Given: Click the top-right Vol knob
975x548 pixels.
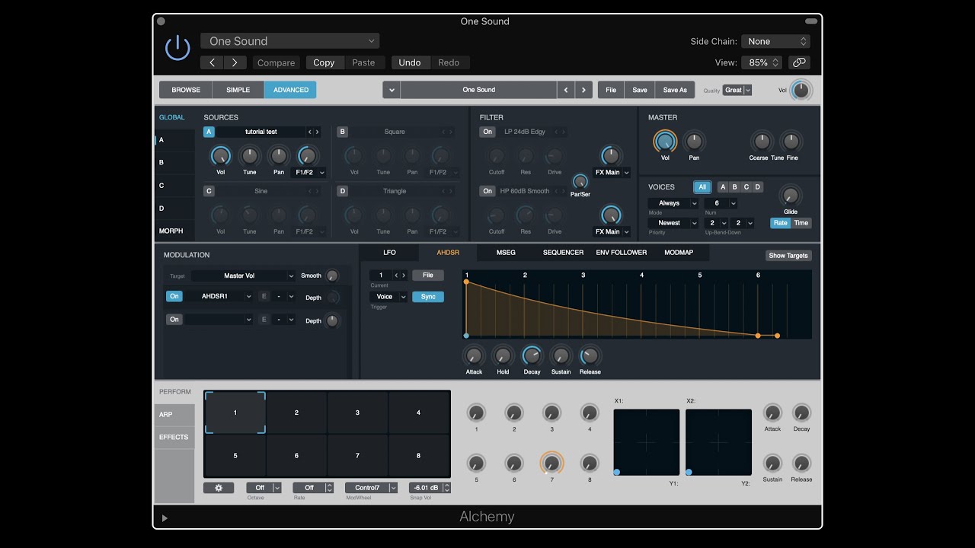Looking at the screenshot, I should tap(801, 90).
